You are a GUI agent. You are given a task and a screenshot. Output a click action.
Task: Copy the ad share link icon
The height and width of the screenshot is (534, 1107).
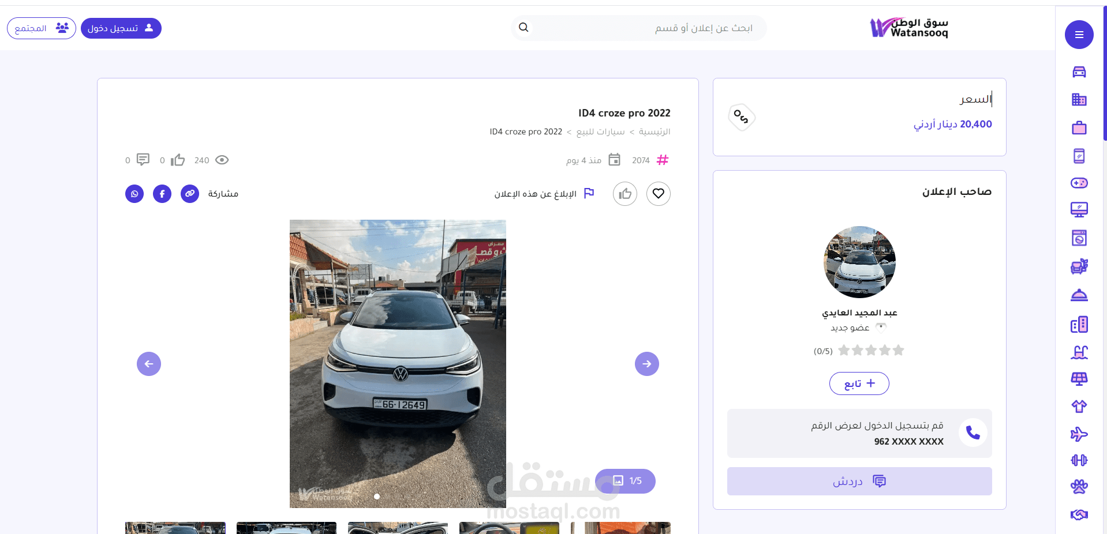[x=190, y=194]
